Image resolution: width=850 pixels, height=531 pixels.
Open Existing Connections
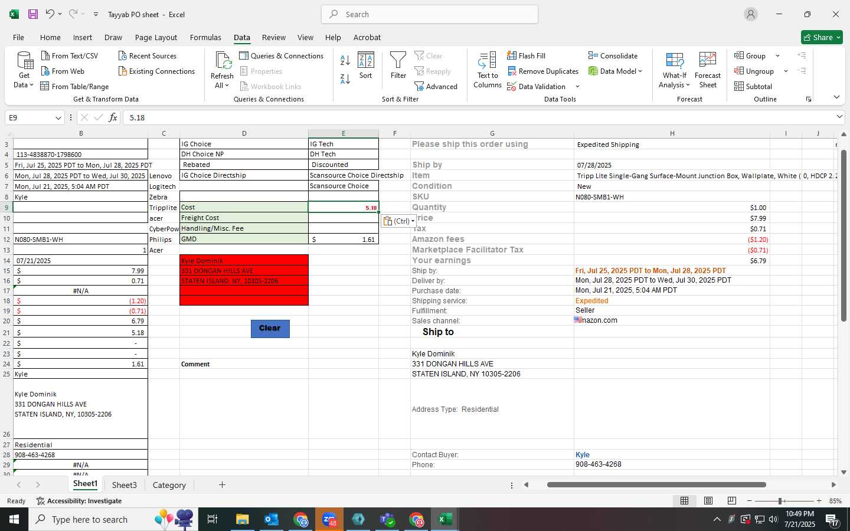(156, 71)
